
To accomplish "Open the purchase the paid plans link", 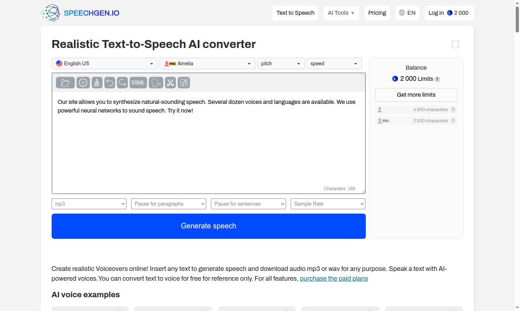I will [334, 278].
